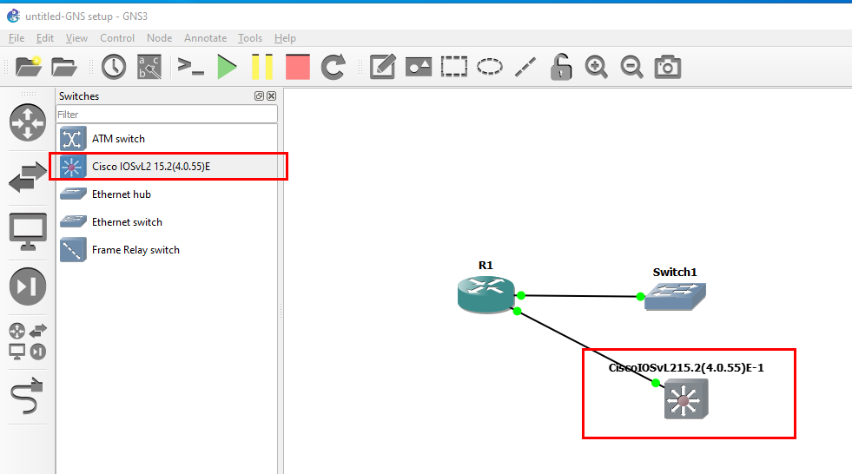The width and height of the screenshot is (852, 474).
Task: Open snapshot manager clock icon
Action: coord(114,67)
